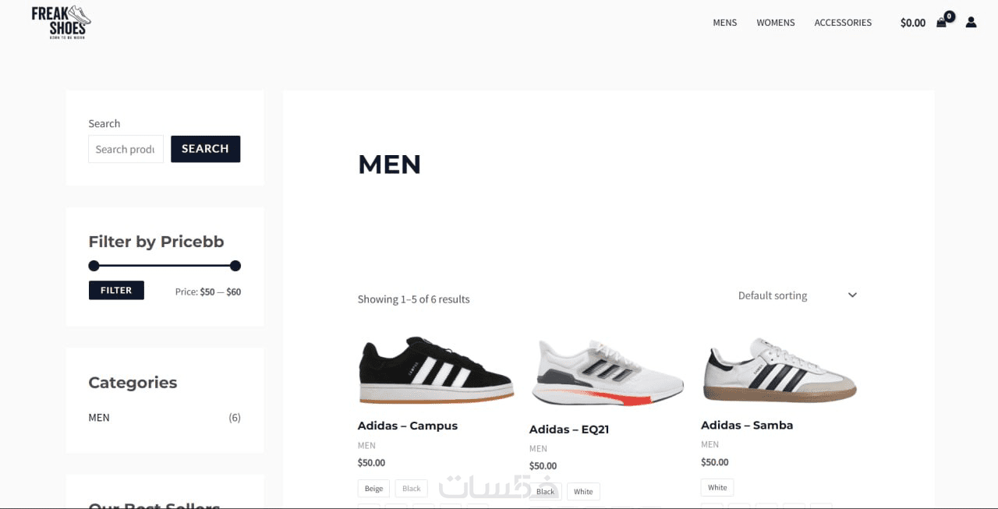Click the "Showing 1–5 of 6 results" text

click(414, 299)
